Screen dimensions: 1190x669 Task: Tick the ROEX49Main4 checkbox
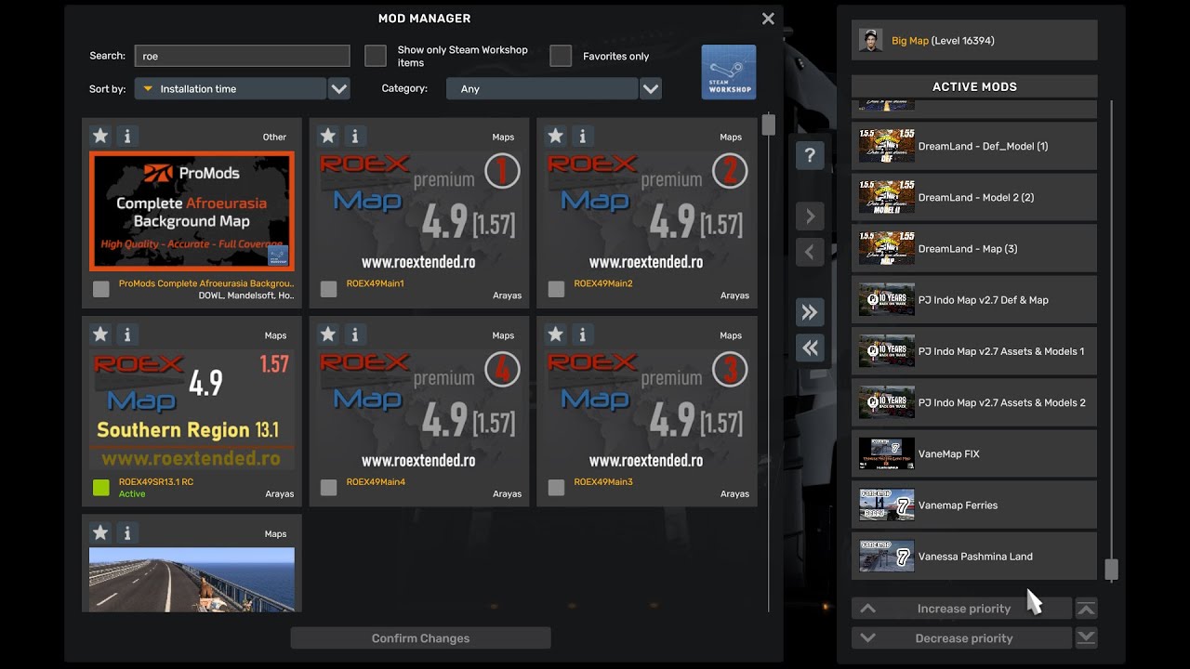coord(328,487)
